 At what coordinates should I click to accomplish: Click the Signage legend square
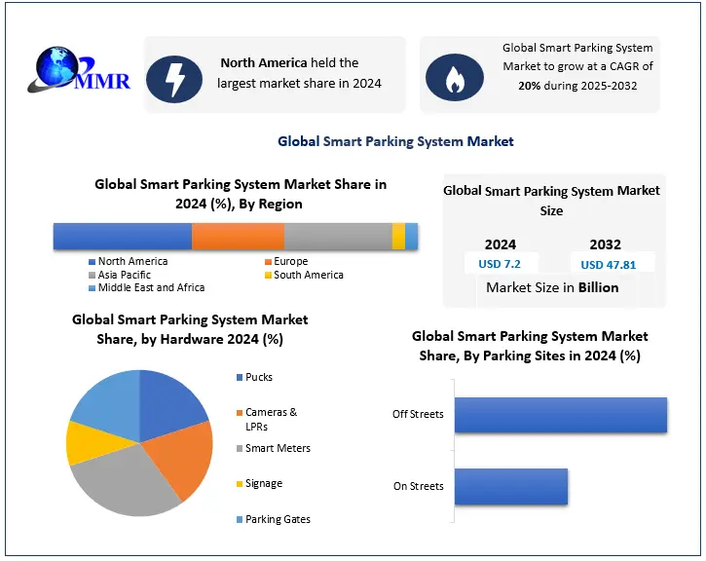(x=239, y=484)
